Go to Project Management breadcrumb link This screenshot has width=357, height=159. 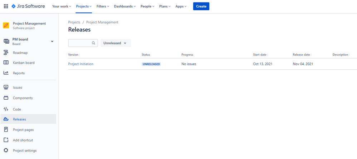102,22
